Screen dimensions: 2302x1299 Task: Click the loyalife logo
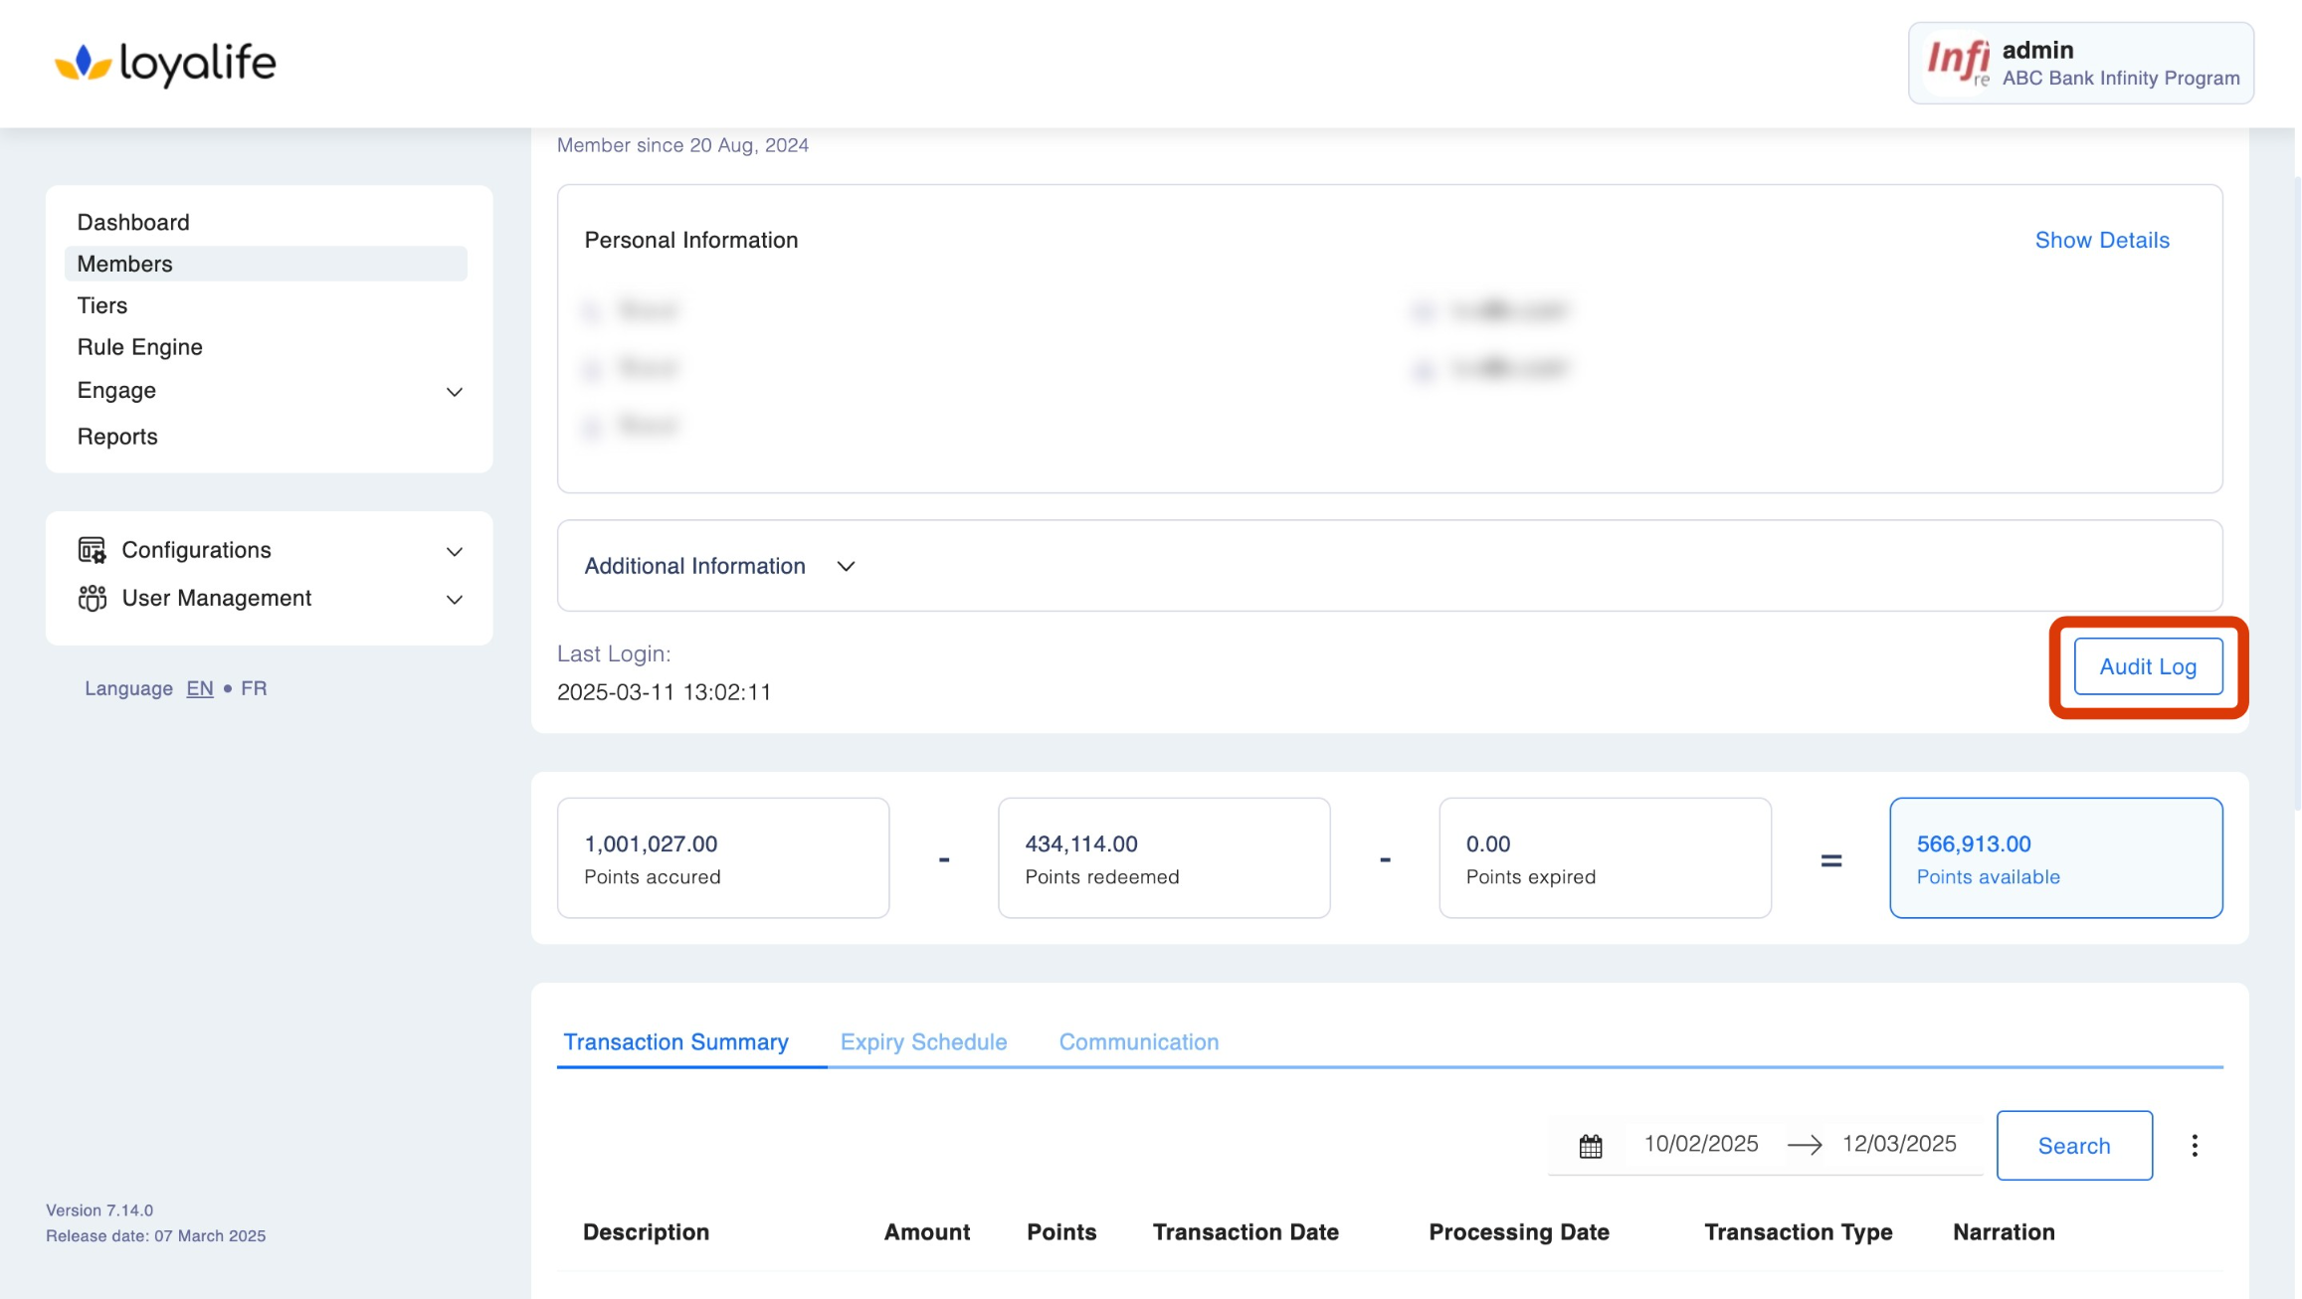pos(165,64)
